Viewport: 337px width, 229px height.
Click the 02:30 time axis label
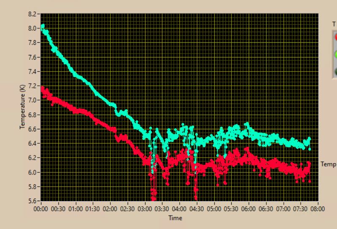pos(127,209)
